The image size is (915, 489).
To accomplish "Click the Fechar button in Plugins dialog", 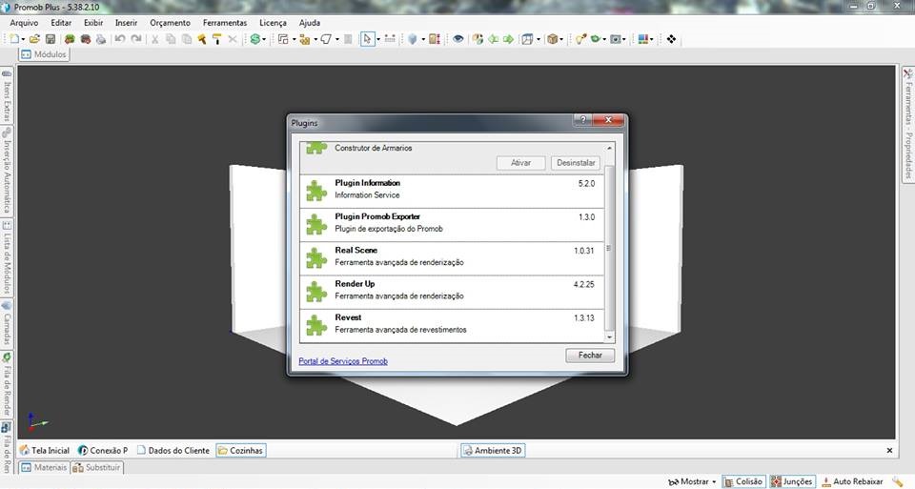I will [590, 355].
